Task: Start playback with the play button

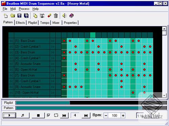Action: [9, 115]
